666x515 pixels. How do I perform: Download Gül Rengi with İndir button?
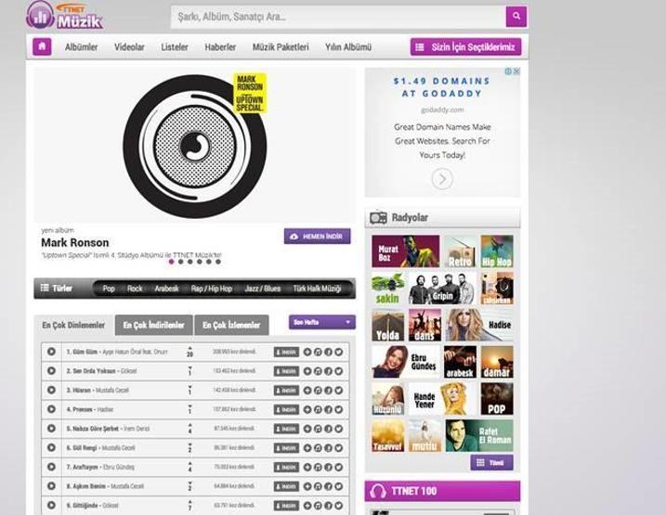click(286, 448)
